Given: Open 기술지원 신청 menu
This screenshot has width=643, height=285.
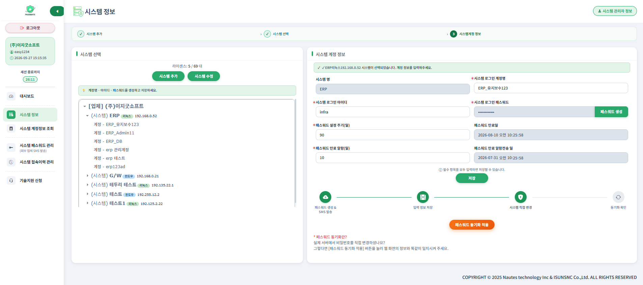Looking at the screenshot, I should pyautogui.click(x=31, y=181).
